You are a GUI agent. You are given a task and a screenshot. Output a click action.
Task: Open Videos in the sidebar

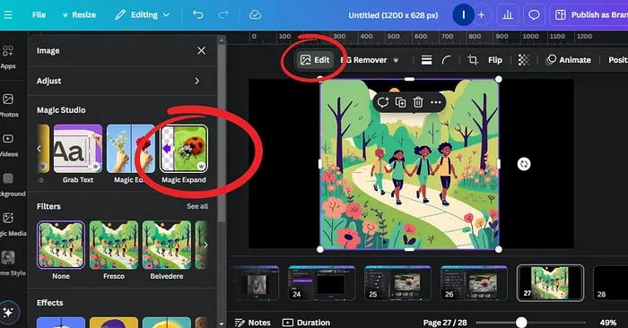8,145
